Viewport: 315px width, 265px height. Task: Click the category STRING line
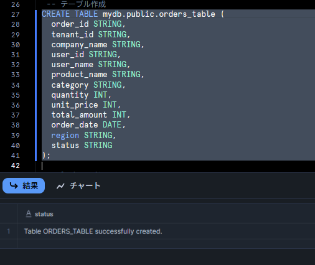click(88, 85)
